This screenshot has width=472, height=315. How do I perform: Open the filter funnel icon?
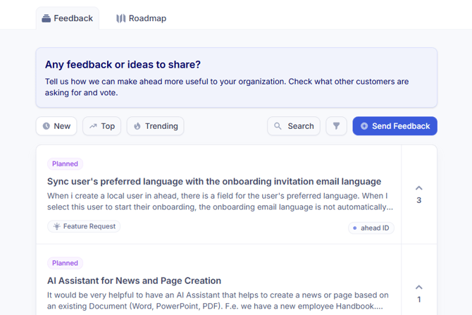click(336, 126)
